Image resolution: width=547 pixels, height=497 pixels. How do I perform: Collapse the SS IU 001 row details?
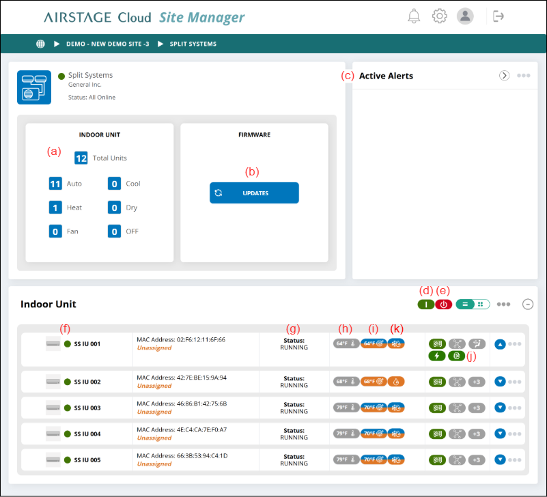pyautogui.click(x=500, y=344)
